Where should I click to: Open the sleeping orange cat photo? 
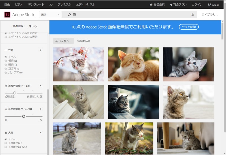pyautogui.click(x=133, y=64)
